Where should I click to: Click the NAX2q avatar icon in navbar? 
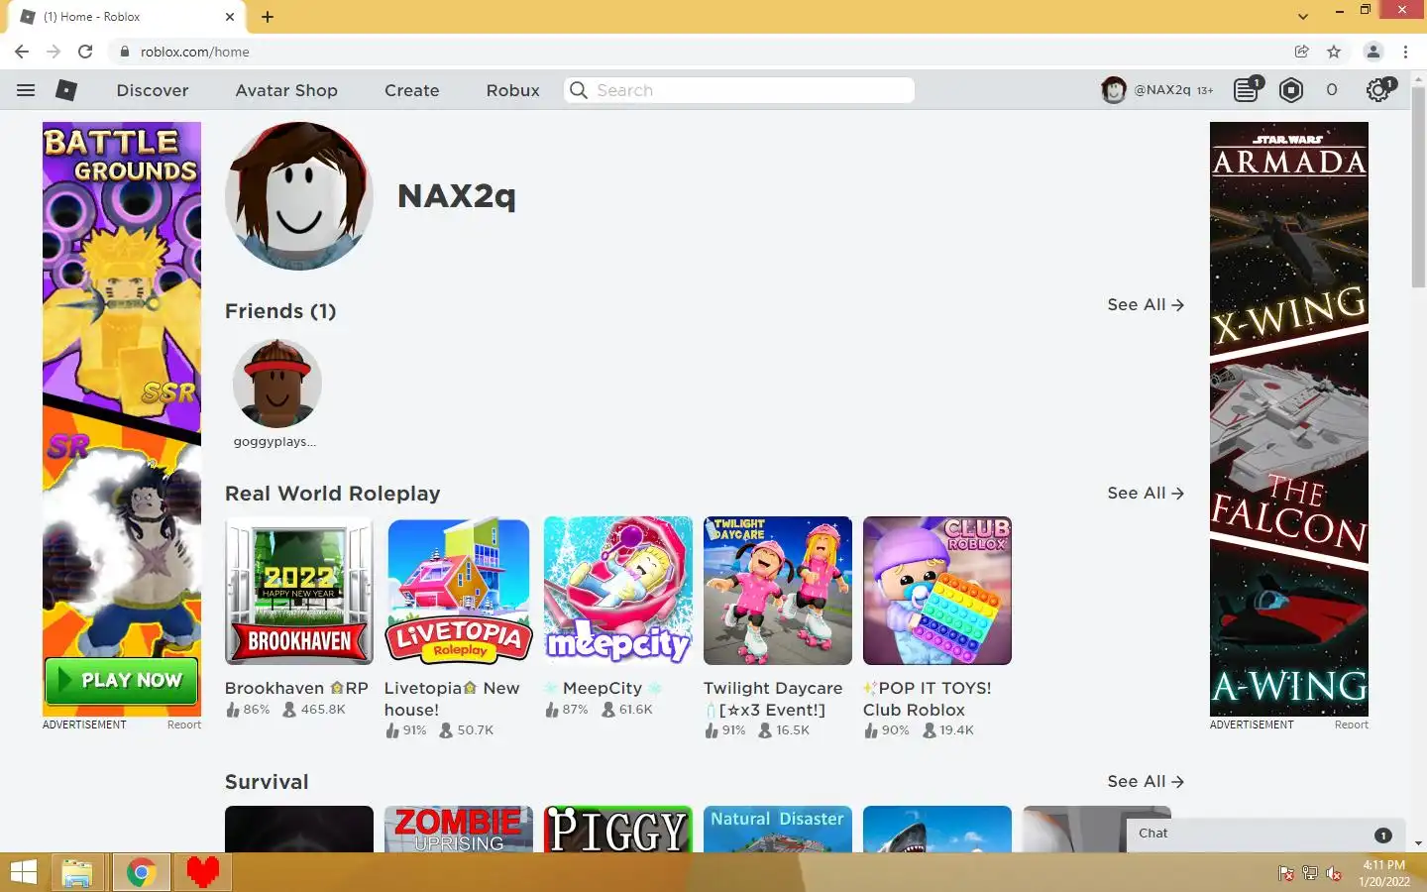pos(1114,90)
